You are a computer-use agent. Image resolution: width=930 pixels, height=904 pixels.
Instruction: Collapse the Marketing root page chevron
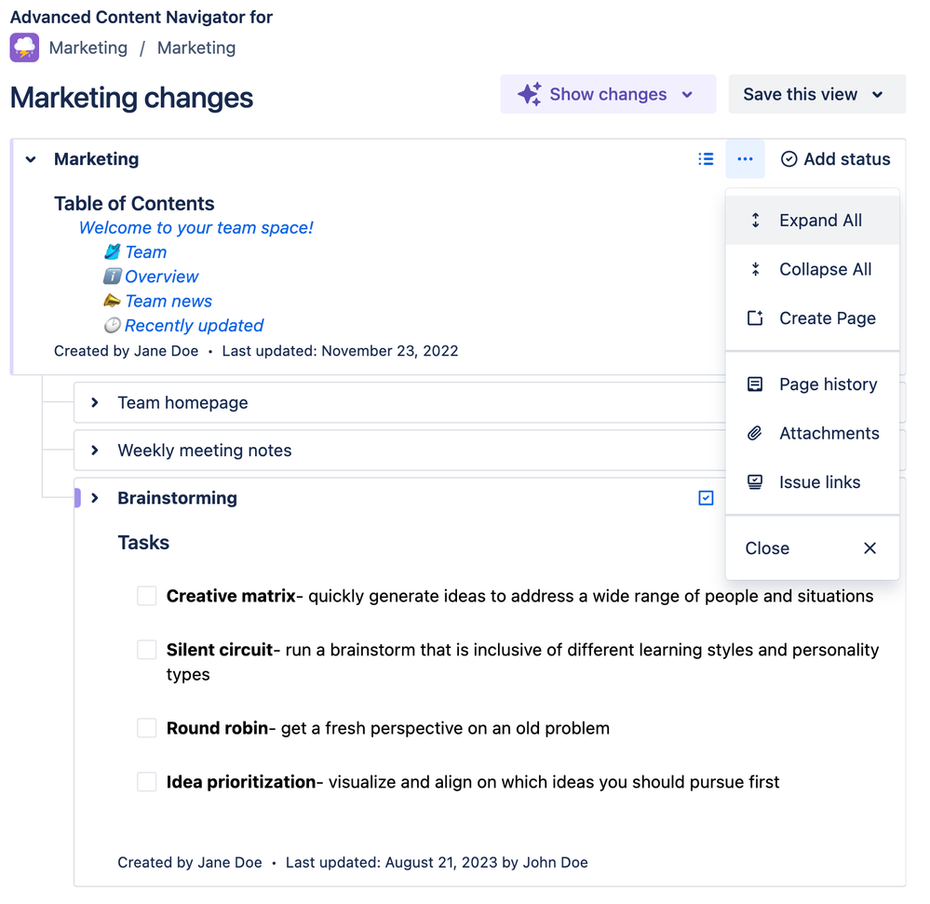(x=31, y=159)
